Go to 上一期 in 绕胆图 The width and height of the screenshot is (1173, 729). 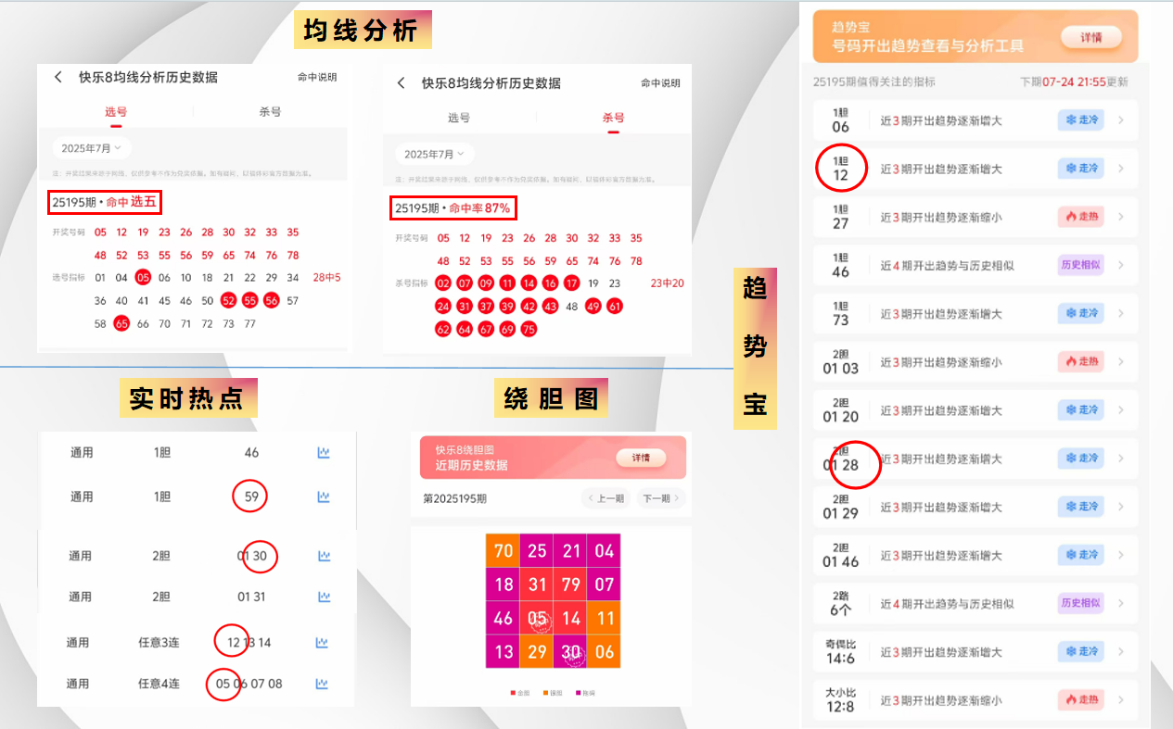point(605,498)
